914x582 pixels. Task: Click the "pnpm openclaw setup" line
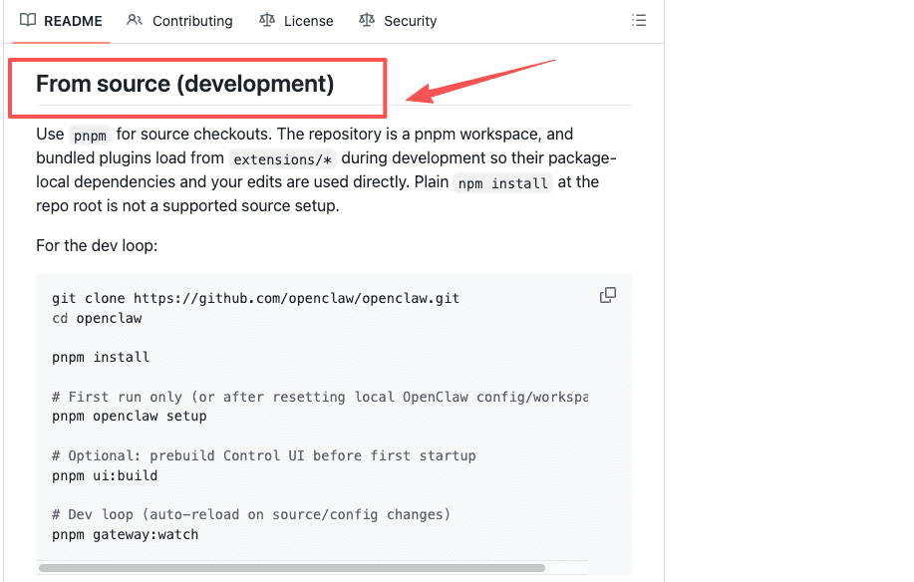[130, 416]
